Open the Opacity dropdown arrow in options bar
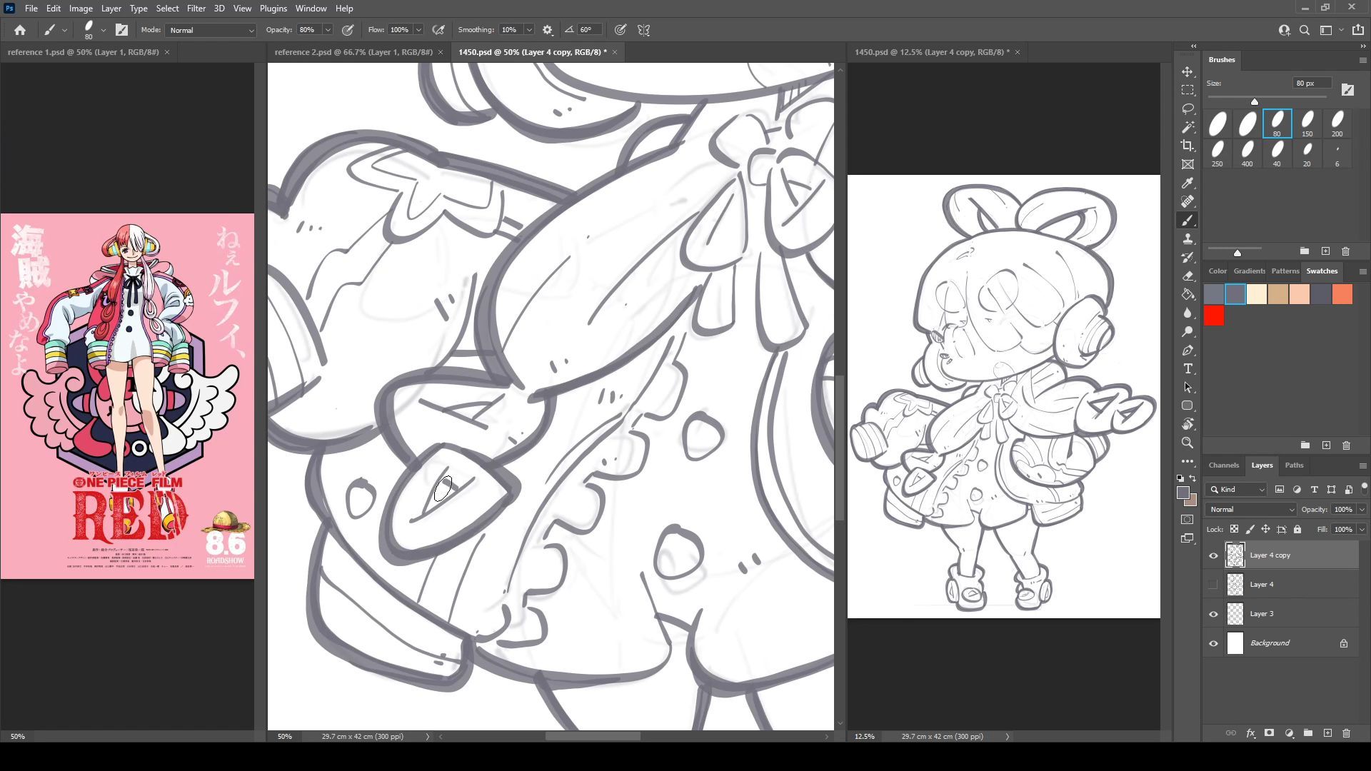This screenshot has height=771, width=1371. [328, 30]
